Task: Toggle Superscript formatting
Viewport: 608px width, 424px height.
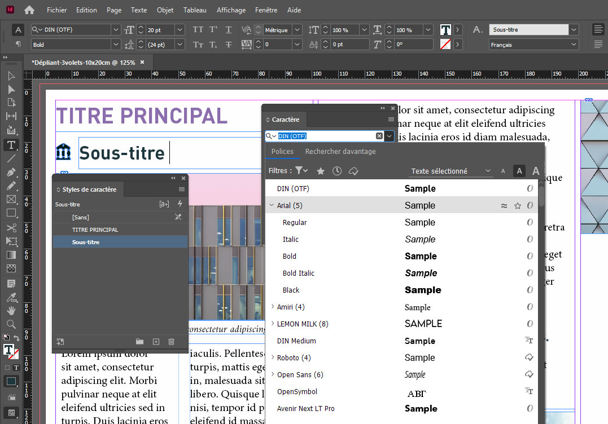Action: click(213, 30)
